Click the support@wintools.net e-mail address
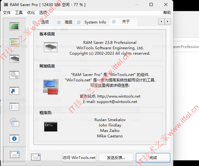The width and height of the screenshot is (199, 166). pyautogui.click(x=117, y=102)
